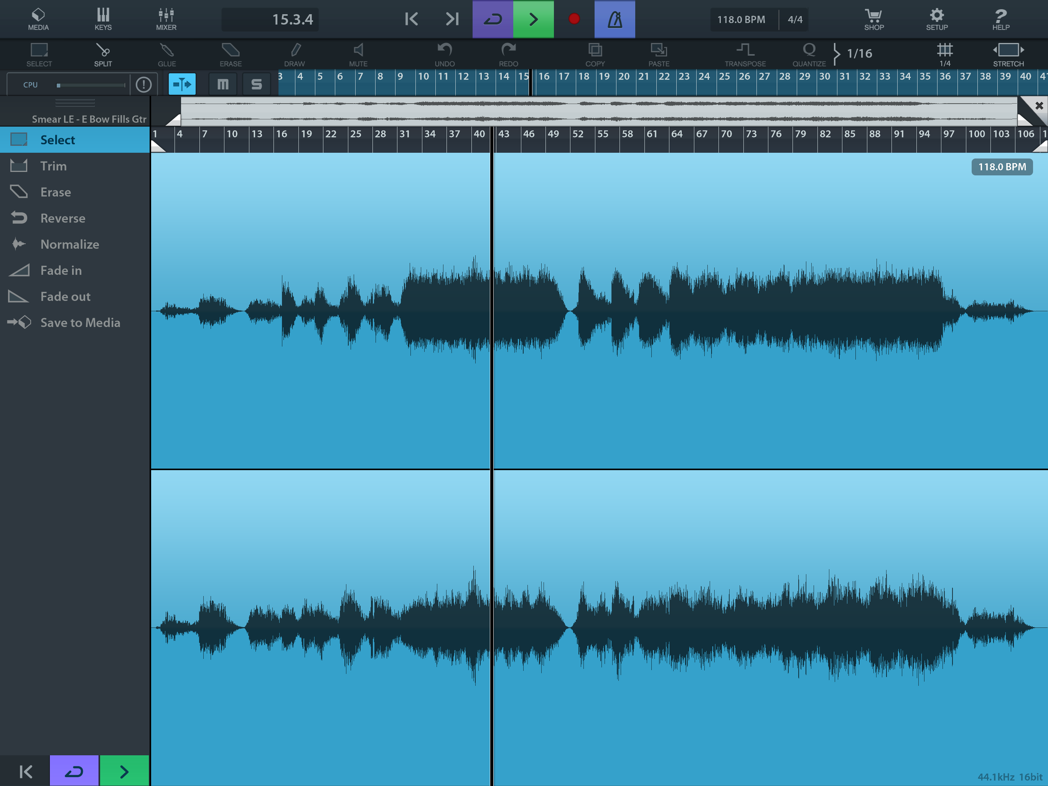Toggle track Solo S button

[x=256, y=84]
